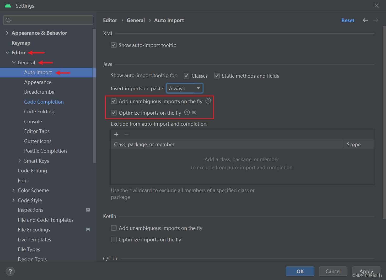This screenshot has width=386, height=280.
Task: Open Gutter Icons settings
Action: [x=38, y=141]
